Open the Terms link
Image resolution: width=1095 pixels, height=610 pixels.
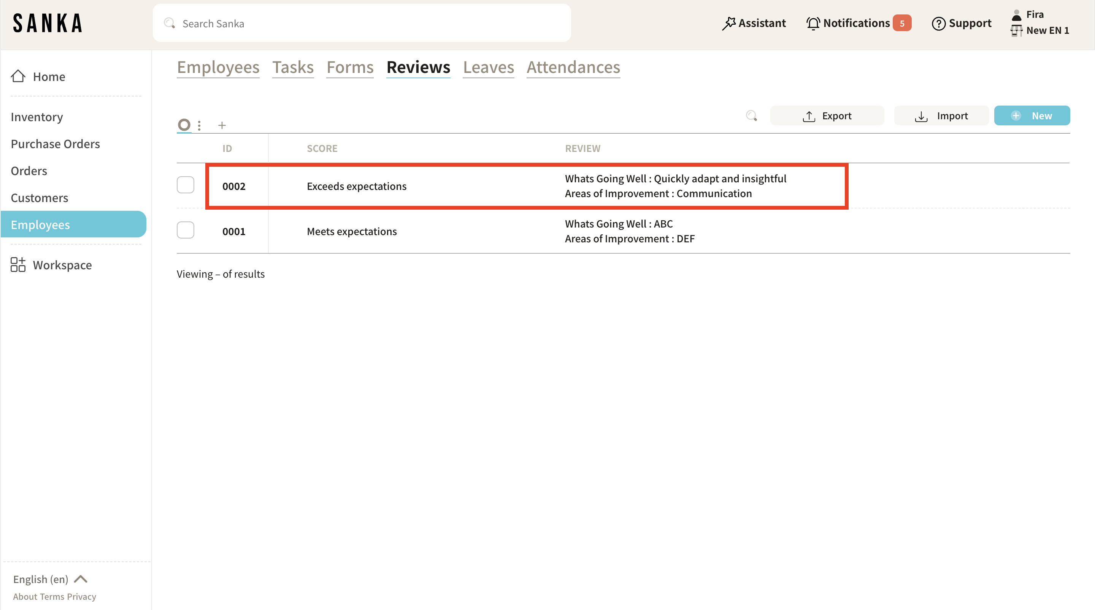point(52,596)
